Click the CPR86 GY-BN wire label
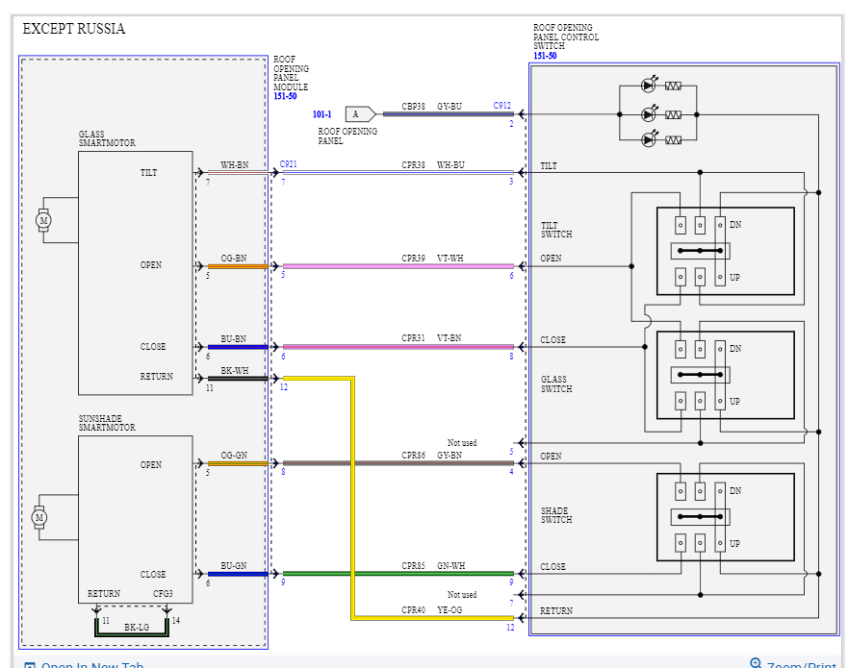 [431, 456]
